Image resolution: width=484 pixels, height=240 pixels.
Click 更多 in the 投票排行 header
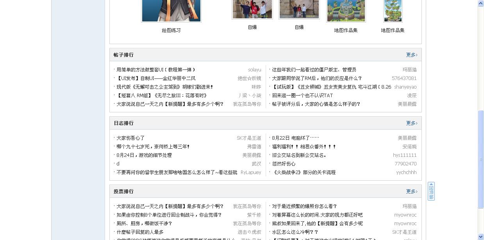[x=412, y=192]
